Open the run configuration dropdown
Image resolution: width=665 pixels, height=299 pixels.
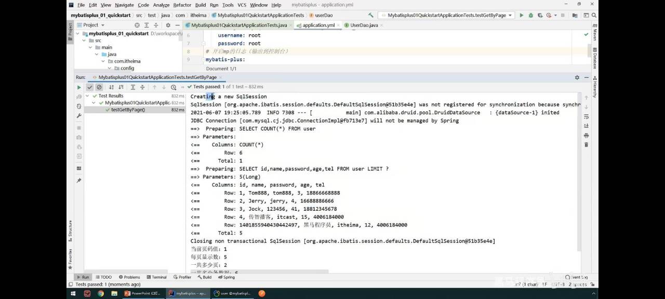[x=446, y=15]
